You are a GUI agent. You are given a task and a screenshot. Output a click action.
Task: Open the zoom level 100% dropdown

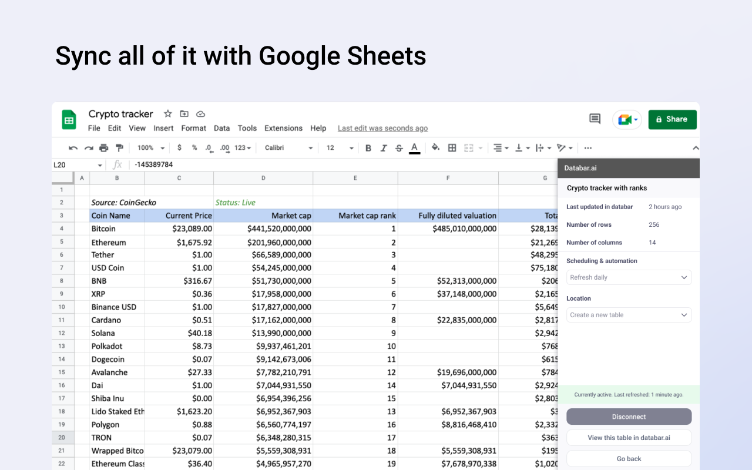click(x=151, y=148)
